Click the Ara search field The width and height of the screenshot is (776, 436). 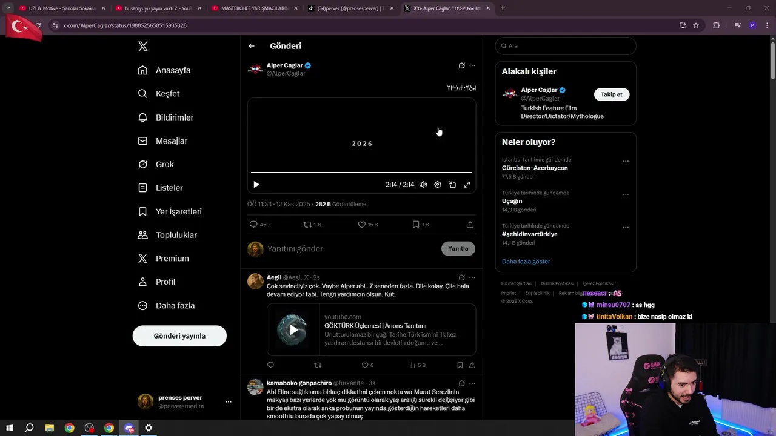pyautogui.click(x=566, y=46)
